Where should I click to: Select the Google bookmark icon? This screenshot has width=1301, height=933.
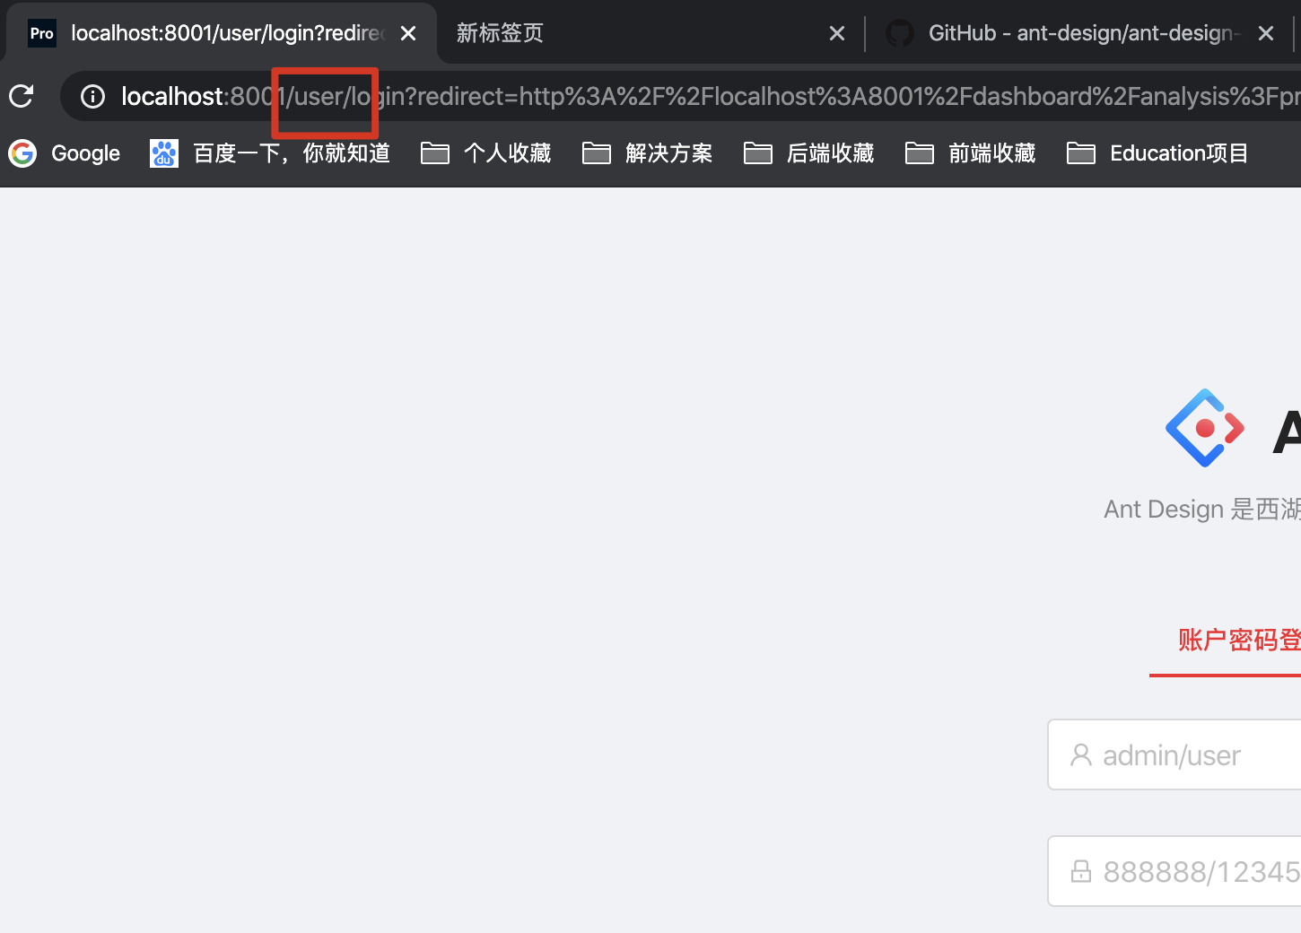pos(22,153)
